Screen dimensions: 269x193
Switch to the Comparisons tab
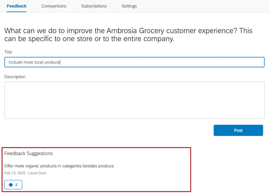click(53, 6)
